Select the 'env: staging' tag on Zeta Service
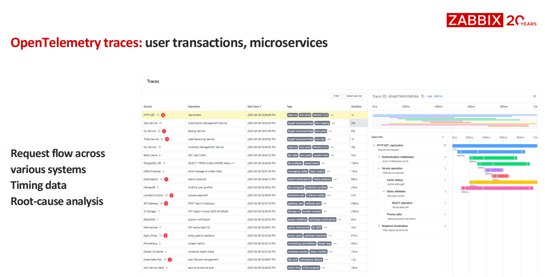Screen dimensions: 545x277 pos(322,123)
